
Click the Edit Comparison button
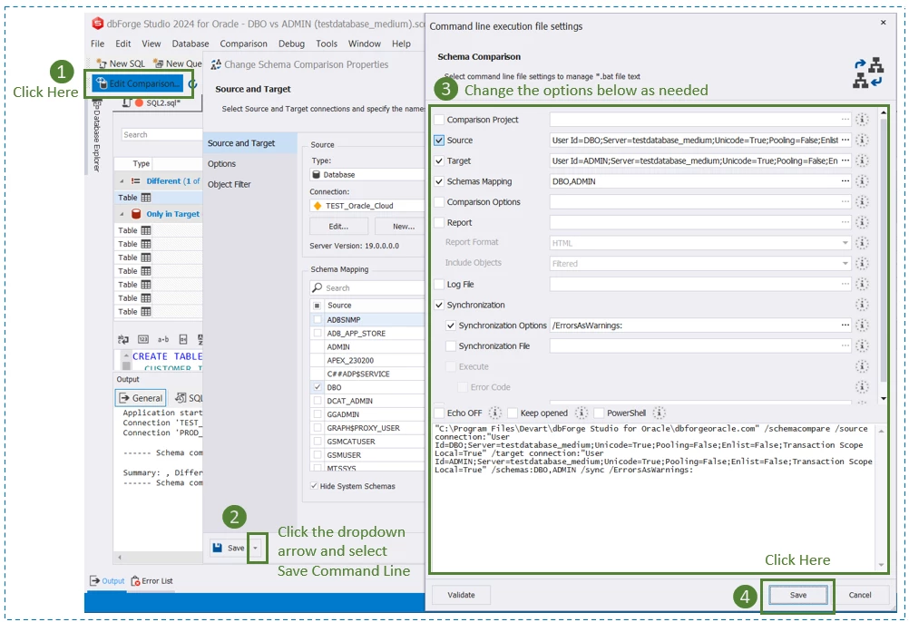[139, 84]
